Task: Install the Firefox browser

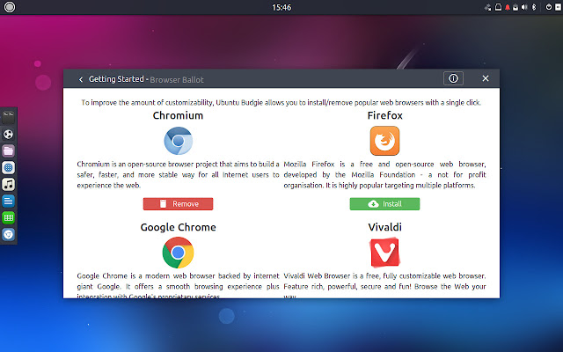Action: (384, 203)
